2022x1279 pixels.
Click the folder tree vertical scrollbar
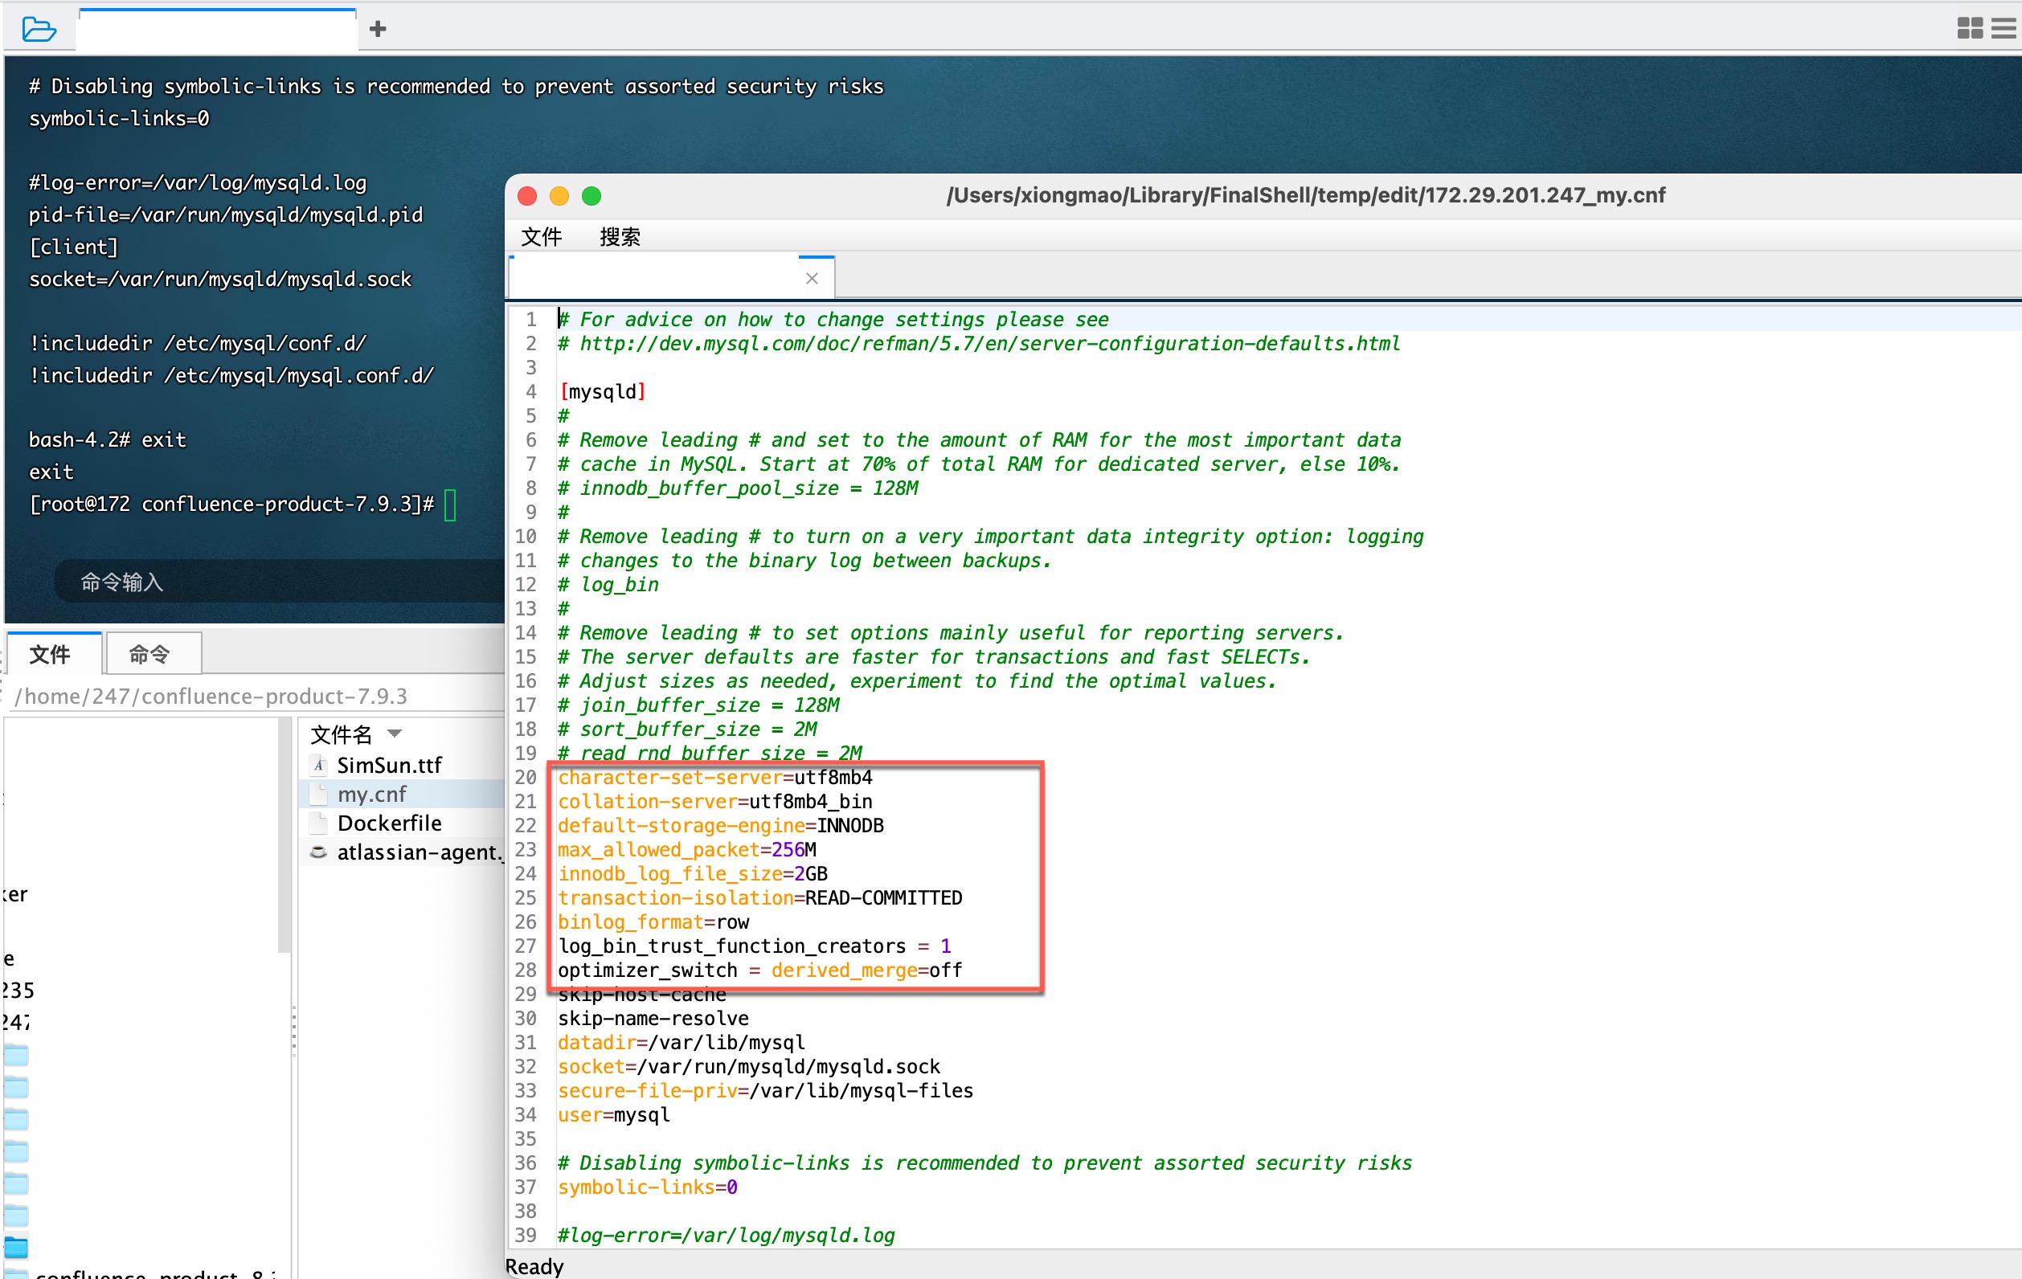pos(284,835)
